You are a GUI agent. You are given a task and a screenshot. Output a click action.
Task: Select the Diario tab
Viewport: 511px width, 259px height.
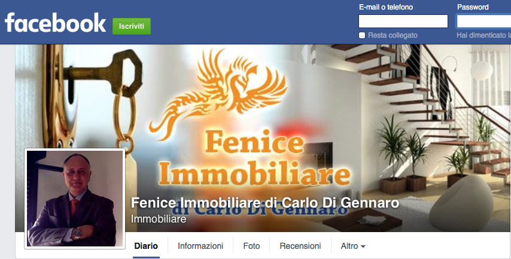146,246
